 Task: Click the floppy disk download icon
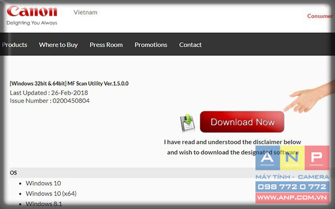coord(187,122)
